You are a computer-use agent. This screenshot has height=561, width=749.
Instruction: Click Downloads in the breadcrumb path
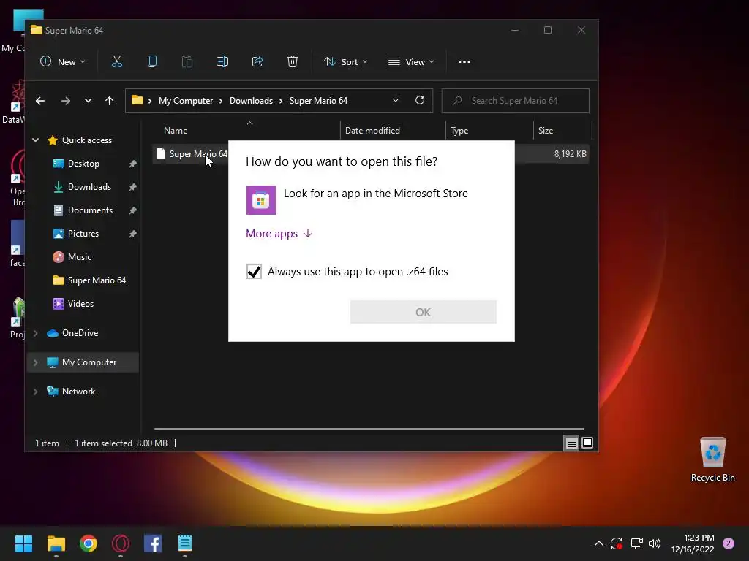click(x=252, y=101)
